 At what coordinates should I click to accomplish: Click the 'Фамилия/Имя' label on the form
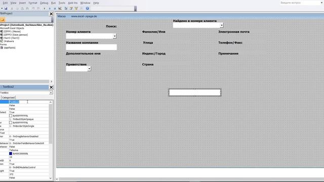click(x=153, y=32)
